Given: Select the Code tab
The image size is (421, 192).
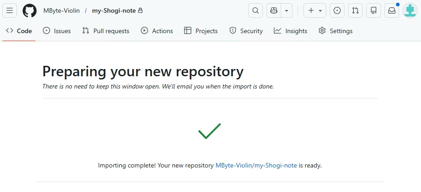Looking at the screenshot, I should pyautogui.click(x=19, y=31).
